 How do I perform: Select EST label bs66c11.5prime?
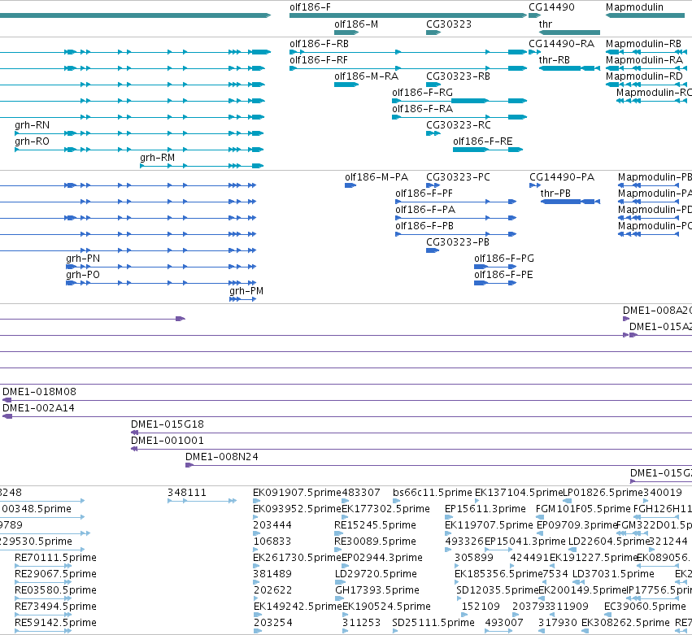tap(432, 493)
